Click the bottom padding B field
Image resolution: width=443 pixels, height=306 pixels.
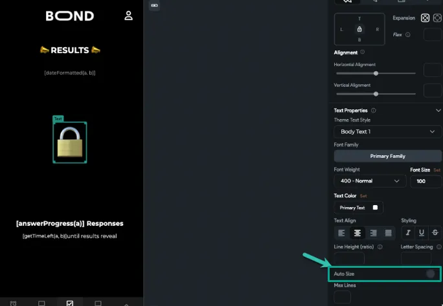(359, 40)
